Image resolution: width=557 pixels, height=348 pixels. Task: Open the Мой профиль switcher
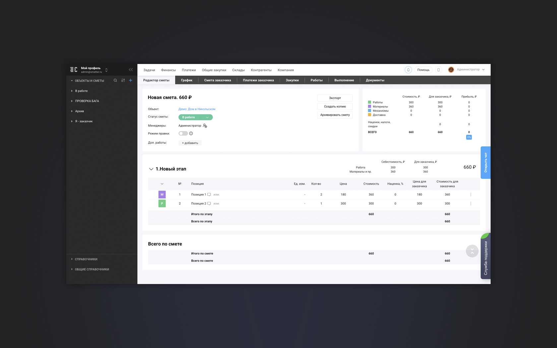point(106,70)
